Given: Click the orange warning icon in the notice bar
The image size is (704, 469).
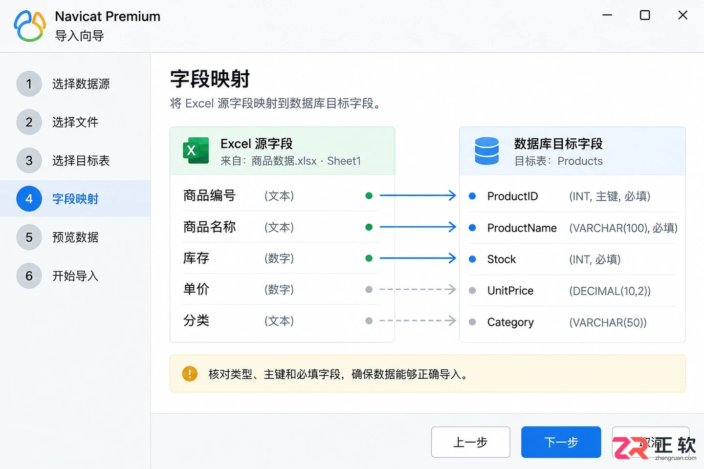Looking at the screenshot, I should click(190, 374).
